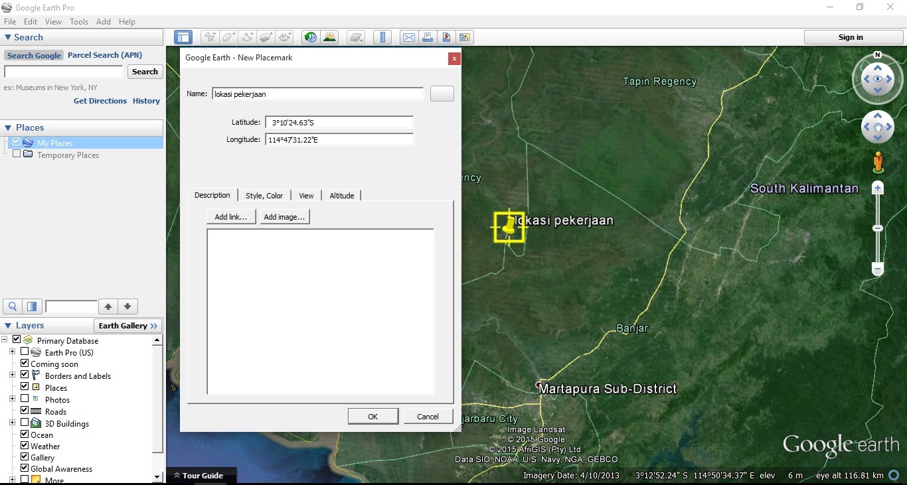
Task: Select the Add Path tool
Action: point(248,37)
